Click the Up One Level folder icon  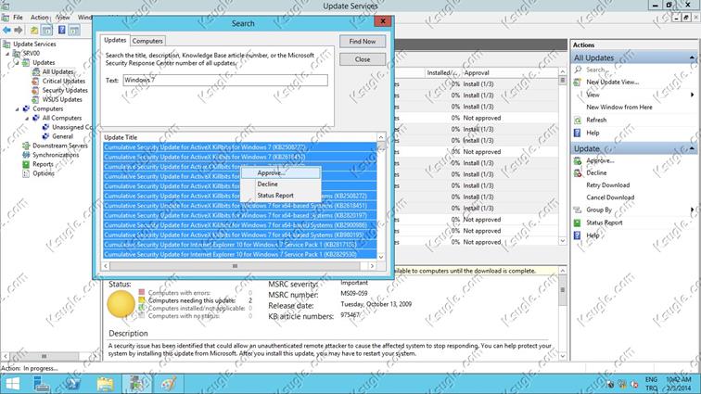34,30
